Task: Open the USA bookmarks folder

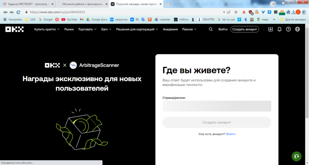Action: click(30, 19)
